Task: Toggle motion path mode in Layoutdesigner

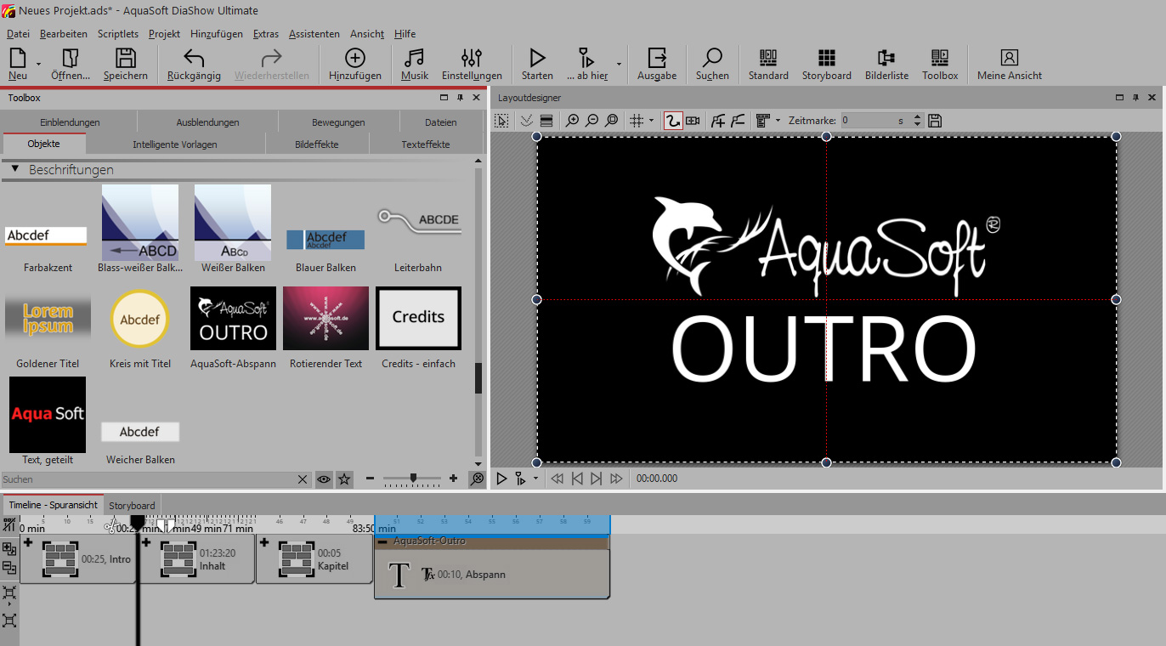Action: click(x=672, y=121)
